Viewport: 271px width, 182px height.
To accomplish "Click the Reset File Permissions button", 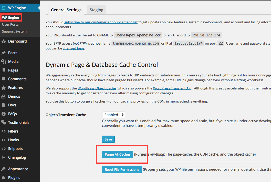I will [x=122, y=169].
